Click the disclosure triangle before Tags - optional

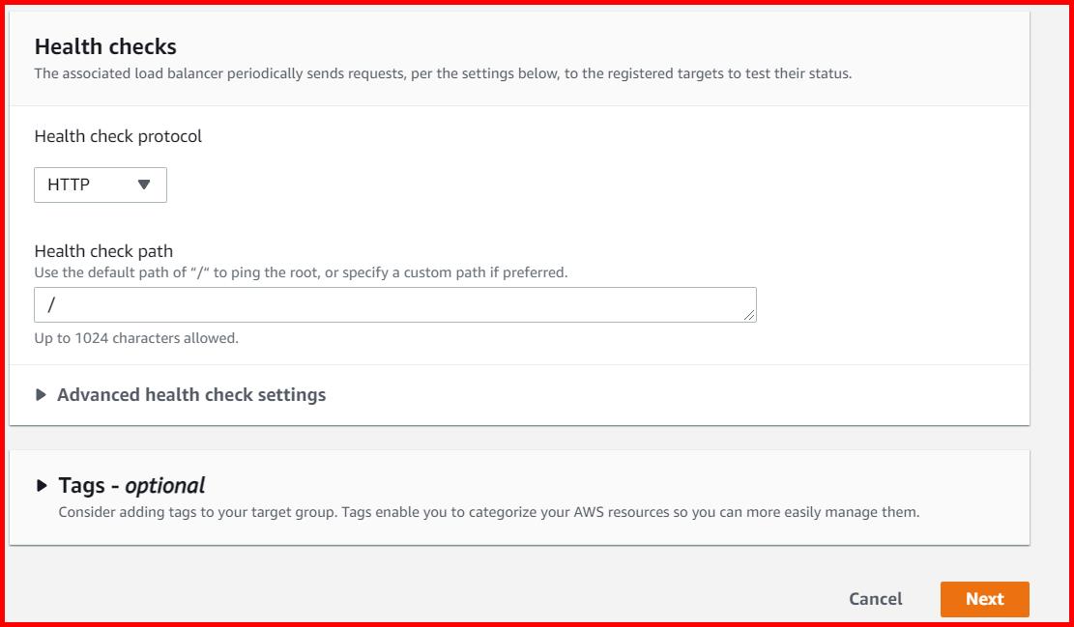[x=43, y=486]
